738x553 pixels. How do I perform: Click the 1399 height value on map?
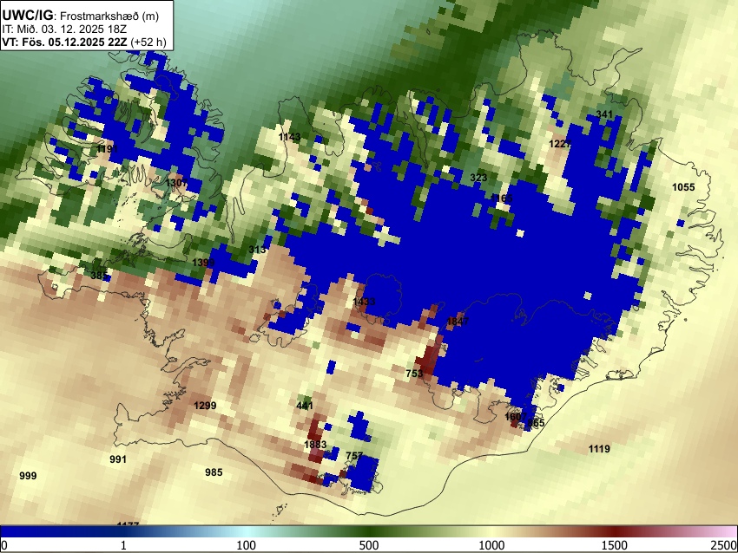[203, 263]
